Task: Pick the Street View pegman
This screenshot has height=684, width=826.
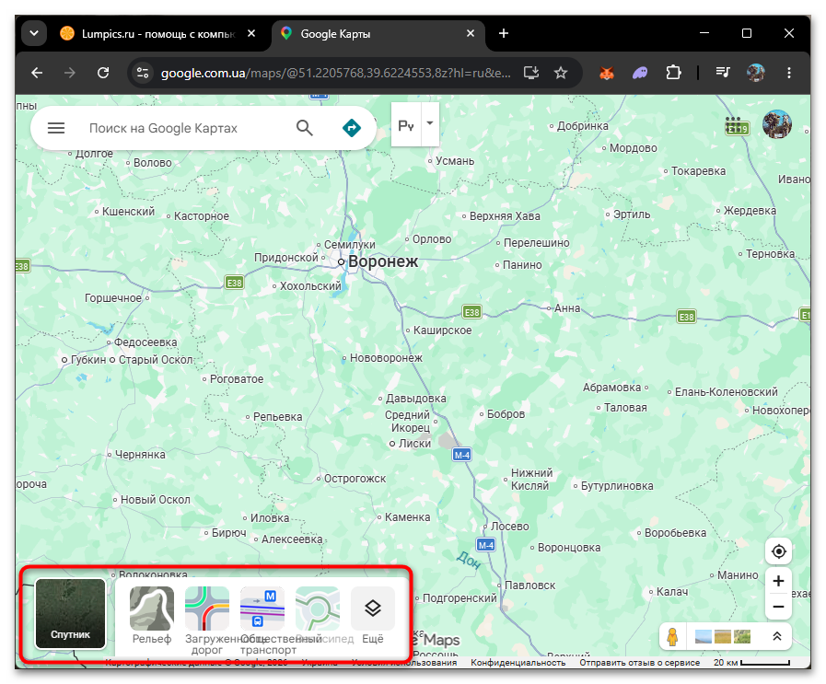Action: (x=672, y=637)
